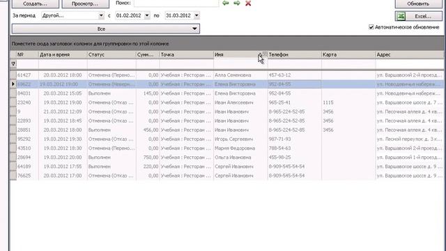Viewport: 446px width, 251px height.
Task: Click date cell 21.03.2012 12:09
Action: pos(63,112)
